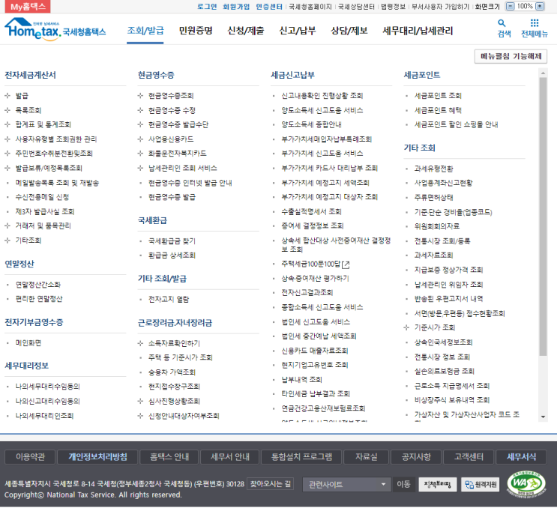Open 나의세무대리수임동의
Screen dimensions: 557x508
[x=47, y=386]
